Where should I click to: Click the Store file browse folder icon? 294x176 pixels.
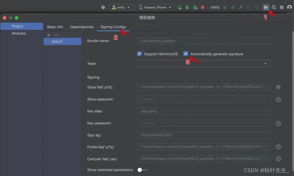pyautogui.click(x=265, y=87)
